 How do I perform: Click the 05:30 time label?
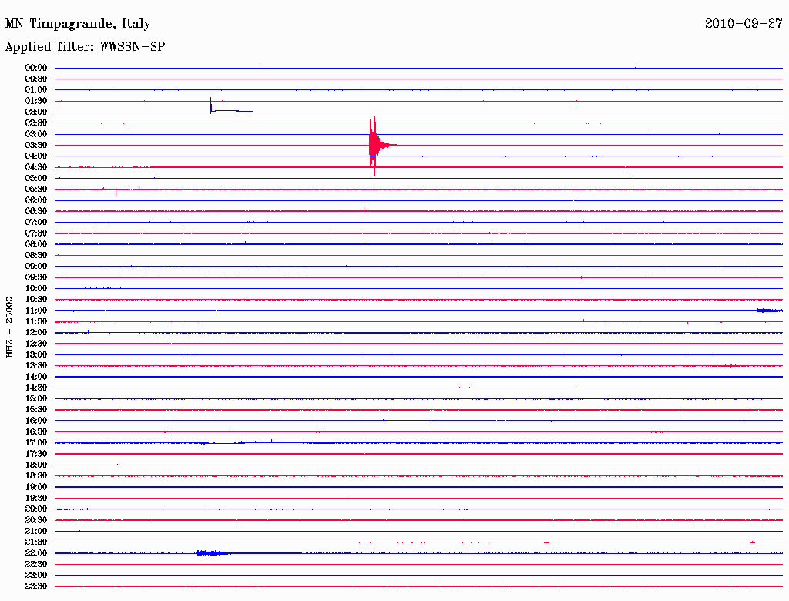click(36, 190)
